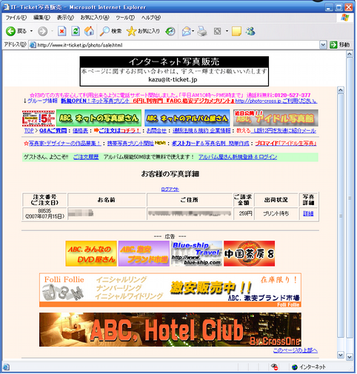
Task: Click the inner frame scroll down arrow
Action: [x=341, y=355]
